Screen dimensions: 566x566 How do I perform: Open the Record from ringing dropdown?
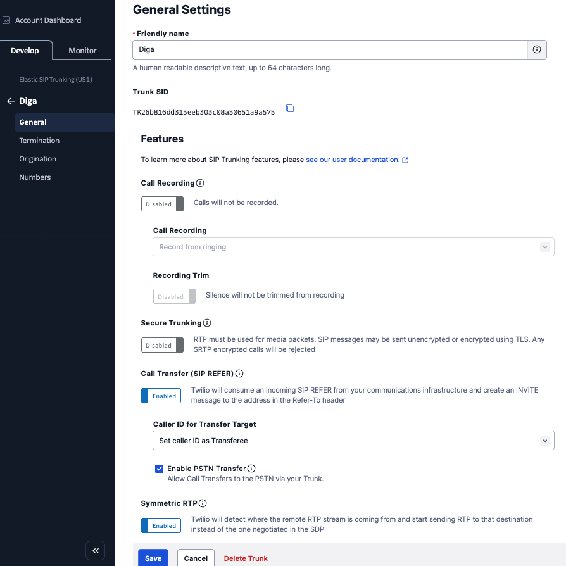(353, 247)
